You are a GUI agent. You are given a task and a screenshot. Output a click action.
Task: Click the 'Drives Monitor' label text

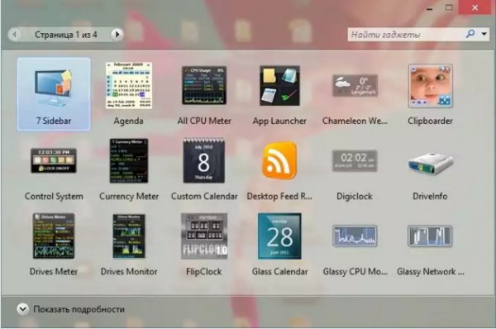point(129,271)
